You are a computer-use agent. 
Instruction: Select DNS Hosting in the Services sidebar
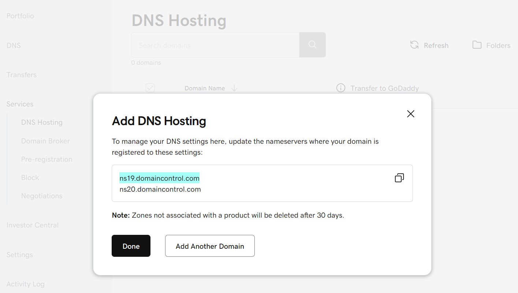click(x=42, y=122)
